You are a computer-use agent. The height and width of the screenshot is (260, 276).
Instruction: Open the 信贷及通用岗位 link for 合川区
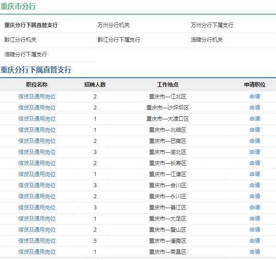(x=37, y=185)
